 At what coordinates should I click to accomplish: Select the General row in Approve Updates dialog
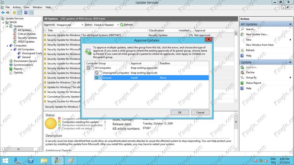pyautogui.click(x=151, y=78)
